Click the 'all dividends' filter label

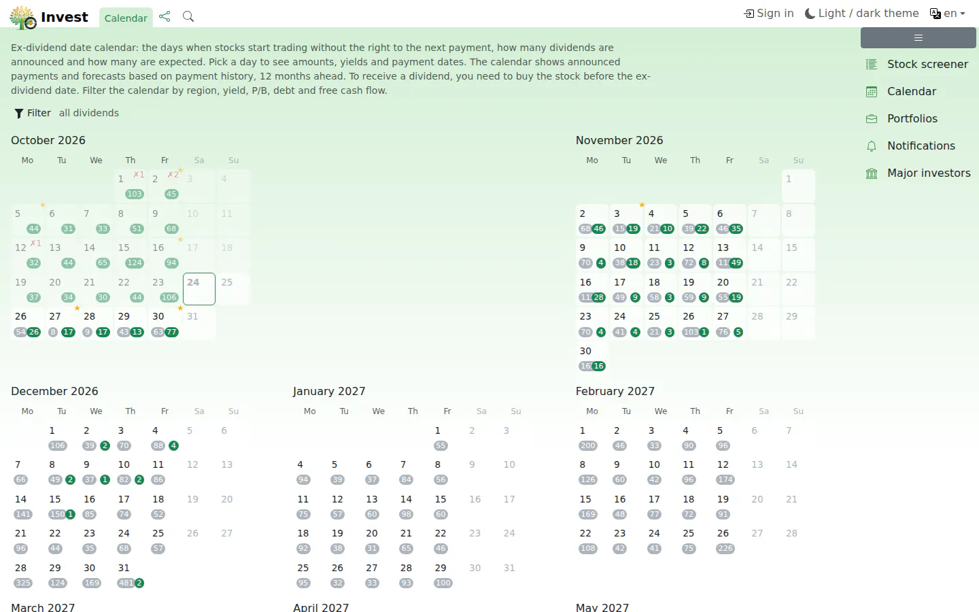[x=89, y=113]
